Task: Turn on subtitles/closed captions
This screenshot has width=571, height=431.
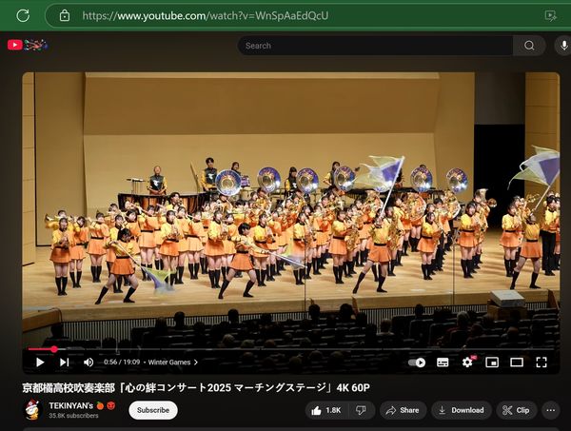Action: (x=443, y=362)
